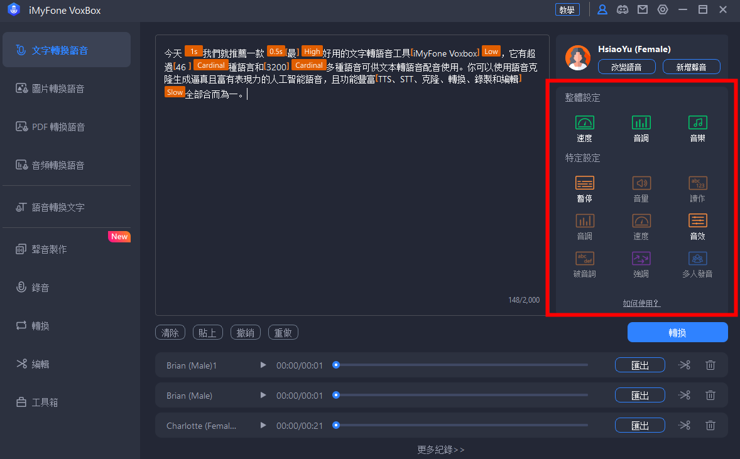Open the settings gear icon in title bar
Screen dimensions: 740x459
[663, 9]
